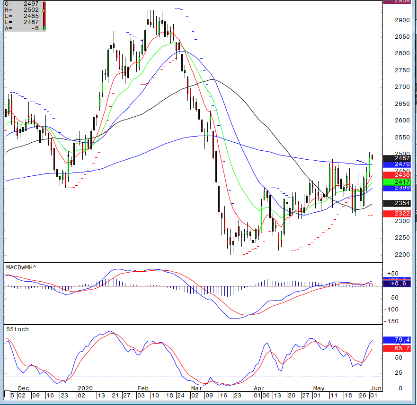Click the black 2354 moving average tag
The image size is (417, 405).
pos(397,203)
